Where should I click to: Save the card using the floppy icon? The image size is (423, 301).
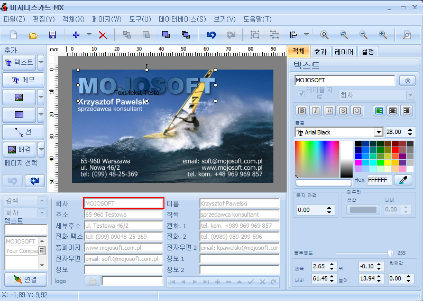click(x=52, y=35)
